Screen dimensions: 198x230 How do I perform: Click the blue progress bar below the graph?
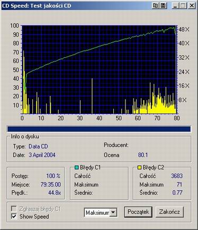pyautogui.click(x=99, y=129)
